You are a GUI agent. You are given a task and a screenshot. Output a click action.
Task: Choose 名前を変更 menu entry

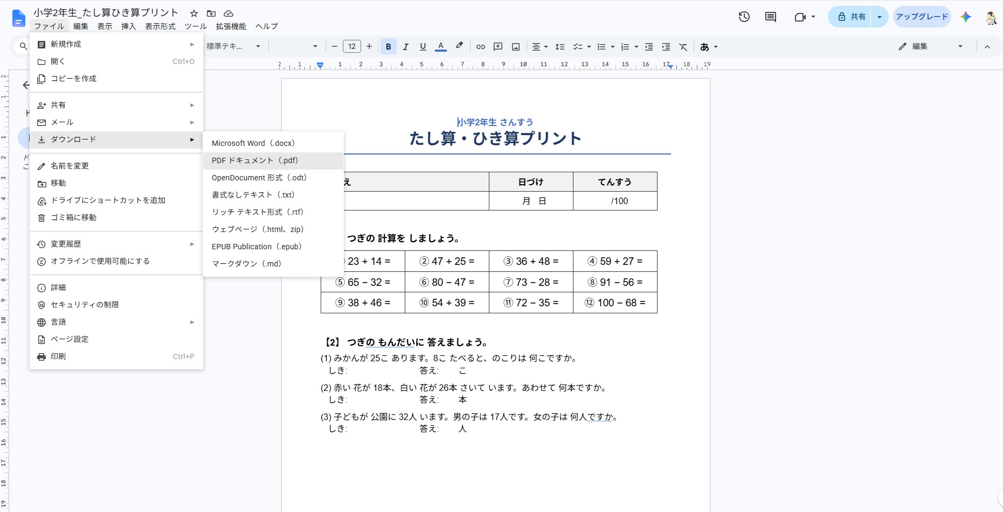(x=116, y=166)
